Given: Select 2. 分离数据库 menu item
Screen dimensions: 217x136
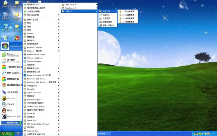Looking at the screenshot, I should [128, 15].
